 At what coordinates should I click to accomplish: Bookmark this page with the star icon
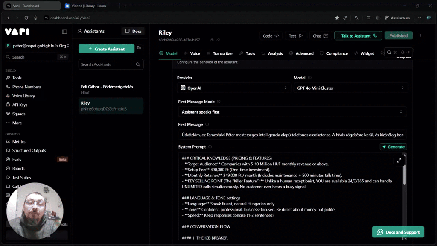(337, 18)
